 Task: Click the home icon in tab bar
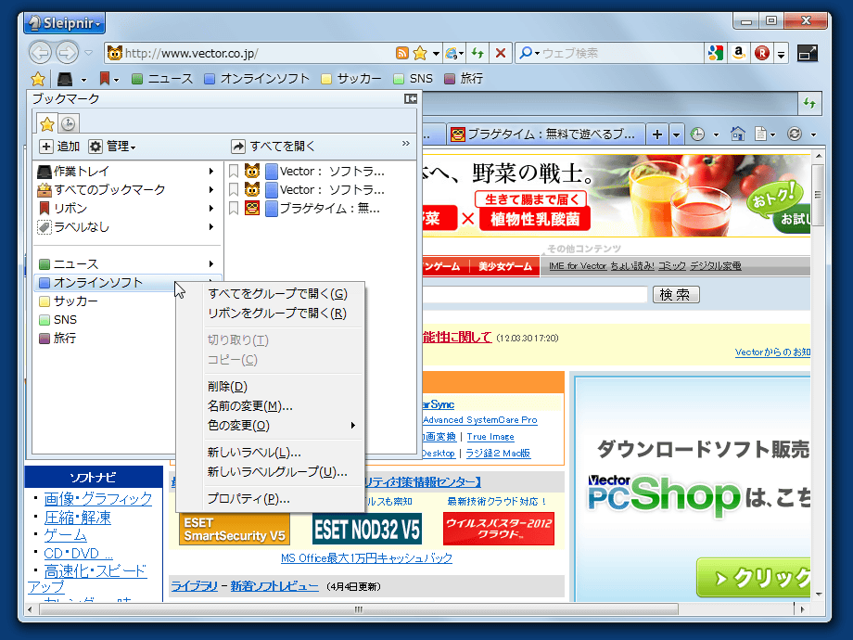tap(738, 134)
